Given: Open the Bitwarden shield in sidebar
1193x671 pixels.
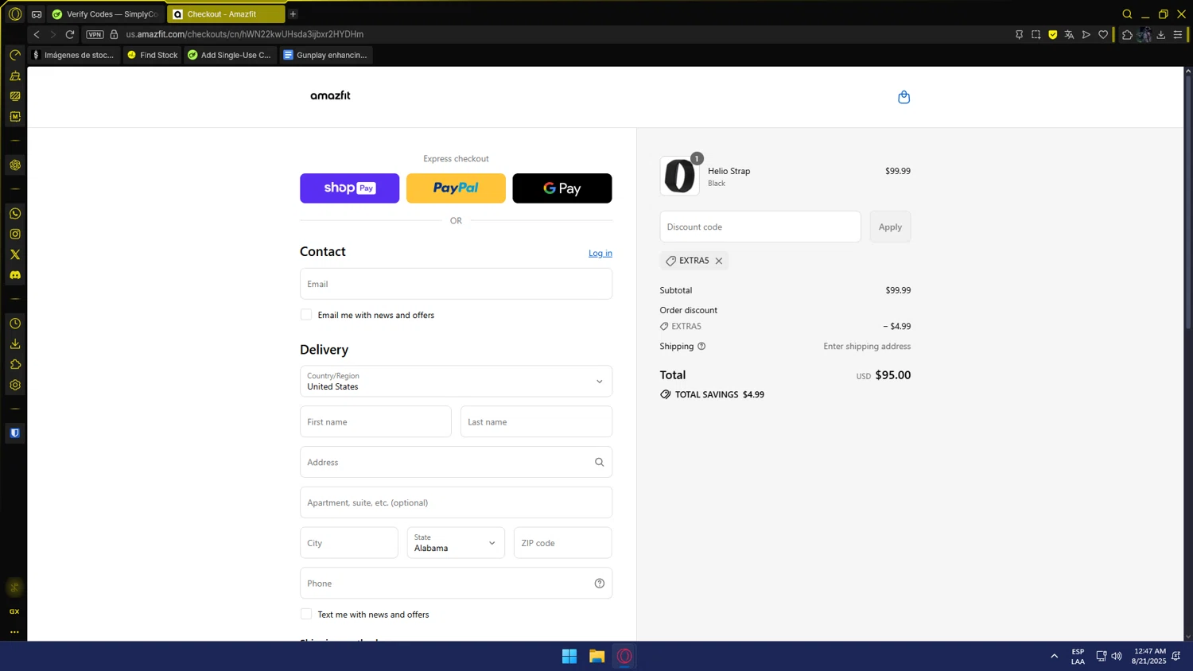Looking at the screenshot, I should pyautogui.click(x=15, y=433).
